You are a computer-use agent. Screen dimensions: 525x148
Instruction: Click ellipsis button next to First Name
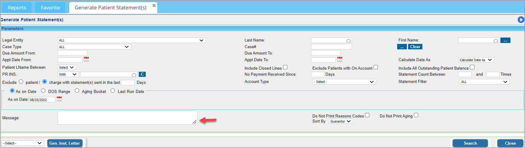(x=505, y=40)
